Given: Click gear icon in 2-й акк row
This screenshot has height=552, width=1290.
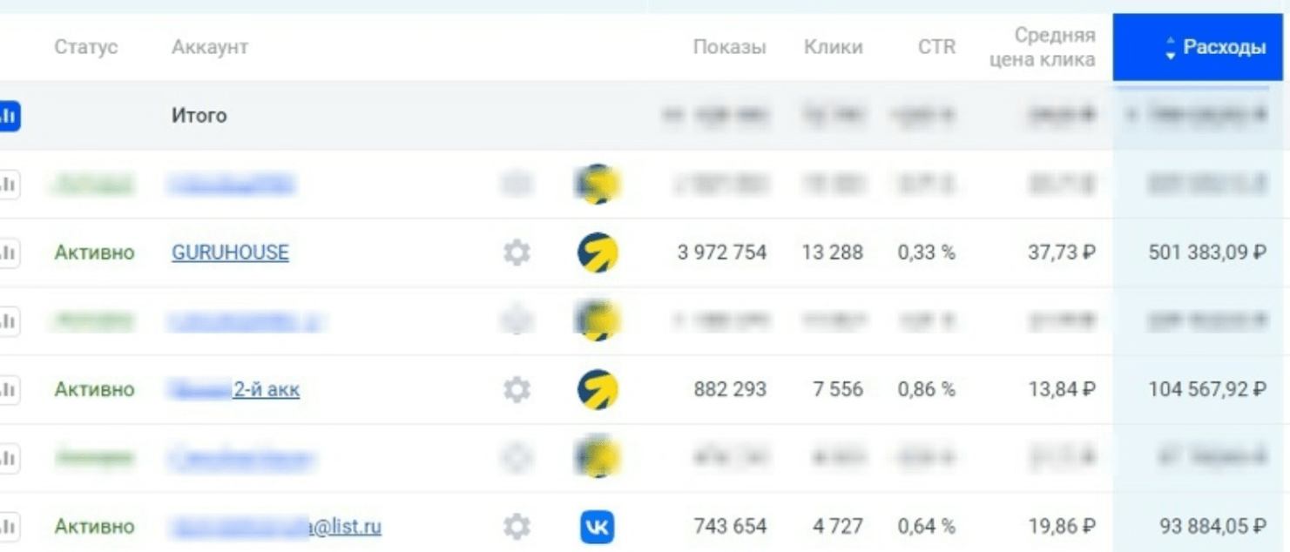Looking at the screenshot, I should (x=517, y=389).
